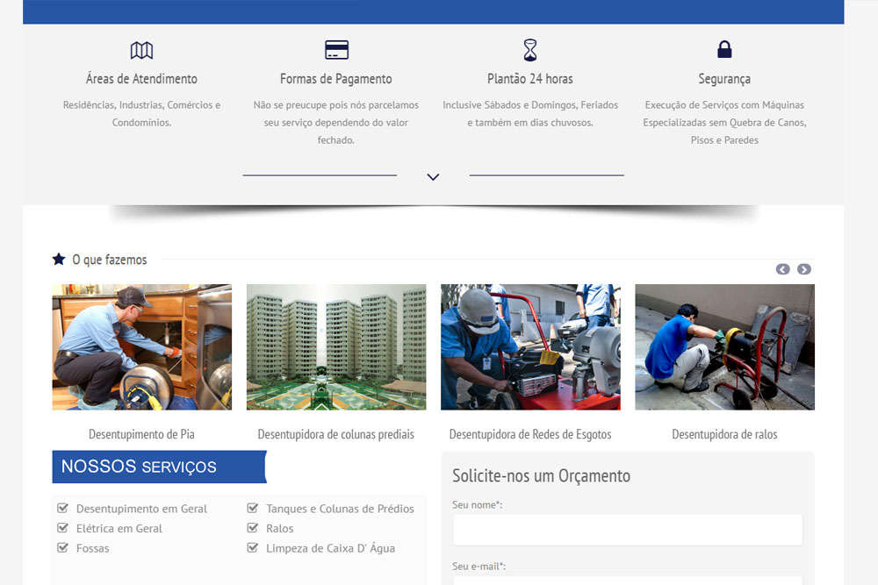The image size is (878, 585).
Task: Click the Desentupimento em Geral service text
Action: [x=141, y=509]
